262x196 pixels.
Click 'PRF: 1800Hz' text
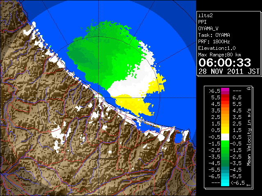click(214, 42)
